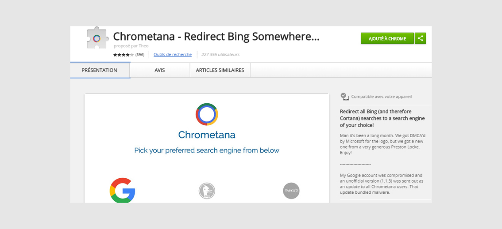Select the Yahoo logo search engine

point(291,191)
